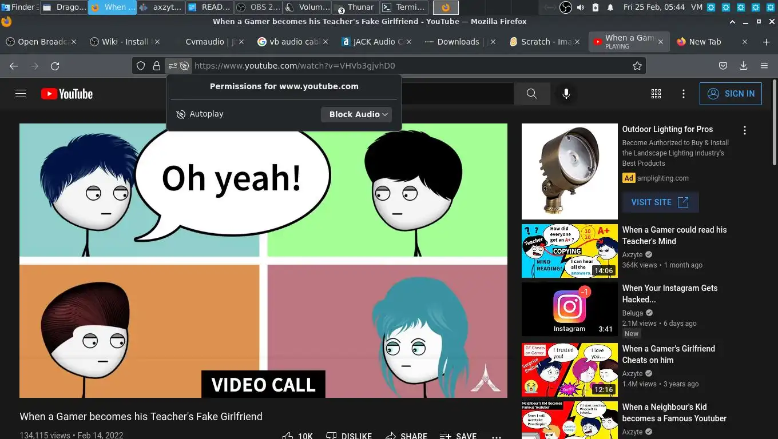Open the YouTube apps grid icon
Screen dimensions: 778x439
[656, 94]
